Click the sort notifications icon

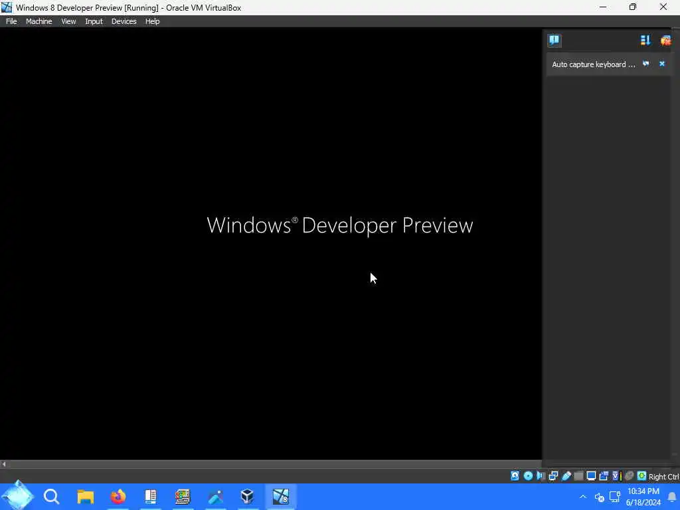(x=645, y=41)
